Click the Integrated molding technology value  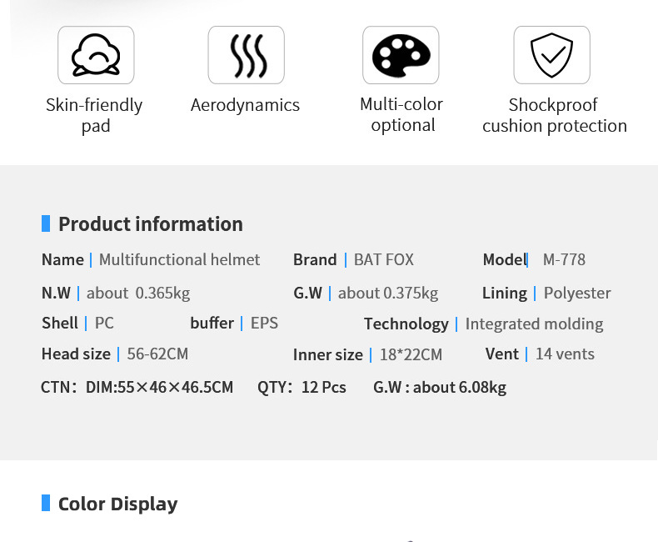[x=534, y=324]
